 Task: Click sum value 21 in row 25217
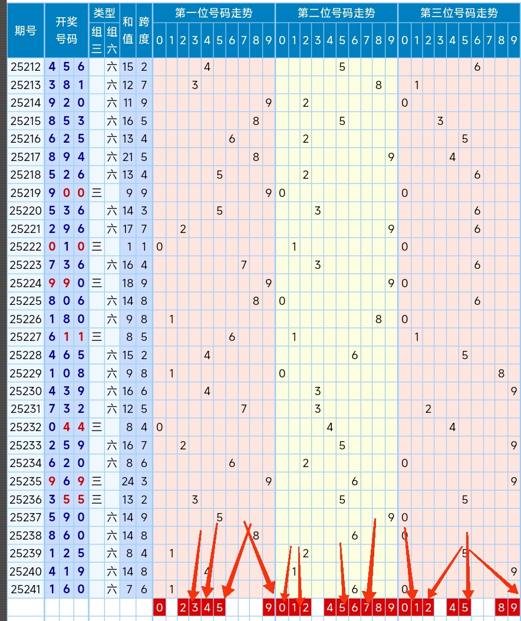[x=127, y=157]
